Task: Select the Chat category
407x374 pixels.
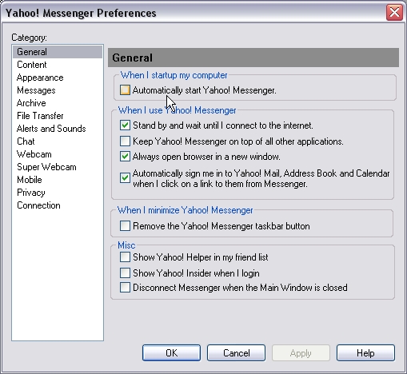Action: tap(58, 141)
